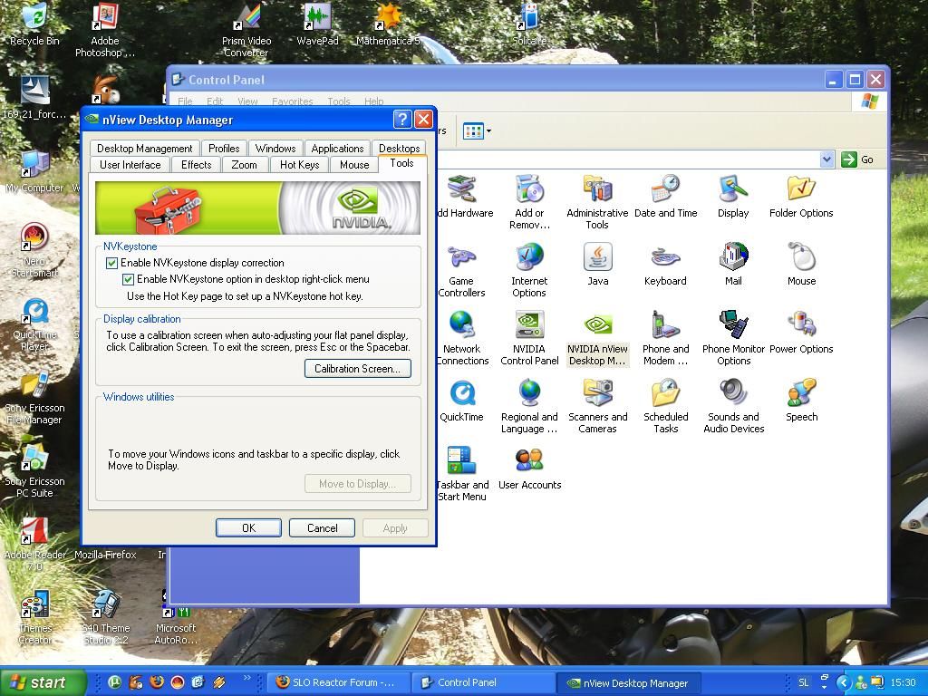Open Add or Remove Programs icon
This screenshot has width=928, height=696.
[x=529, y=202]
